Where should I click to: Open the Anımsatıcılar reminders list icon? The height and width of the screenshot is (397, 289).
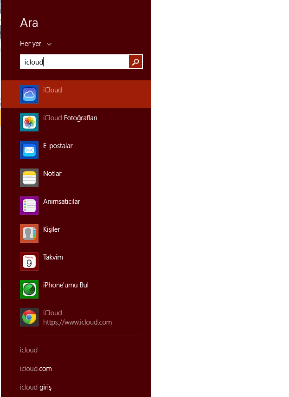29,206
